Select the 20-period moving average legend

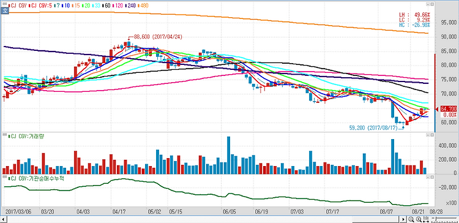86,6
